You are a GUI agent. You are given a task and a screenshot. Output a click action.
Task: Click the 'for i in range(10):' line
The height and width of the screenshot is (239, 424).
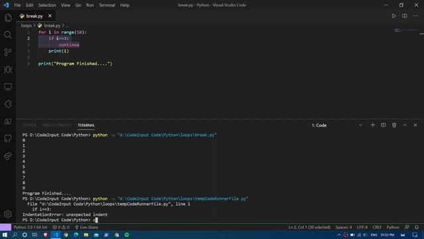click(62, 33)
